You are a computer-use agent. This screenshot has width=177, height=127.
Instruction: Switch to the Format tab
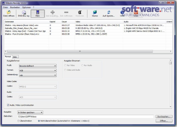(8, 57)
